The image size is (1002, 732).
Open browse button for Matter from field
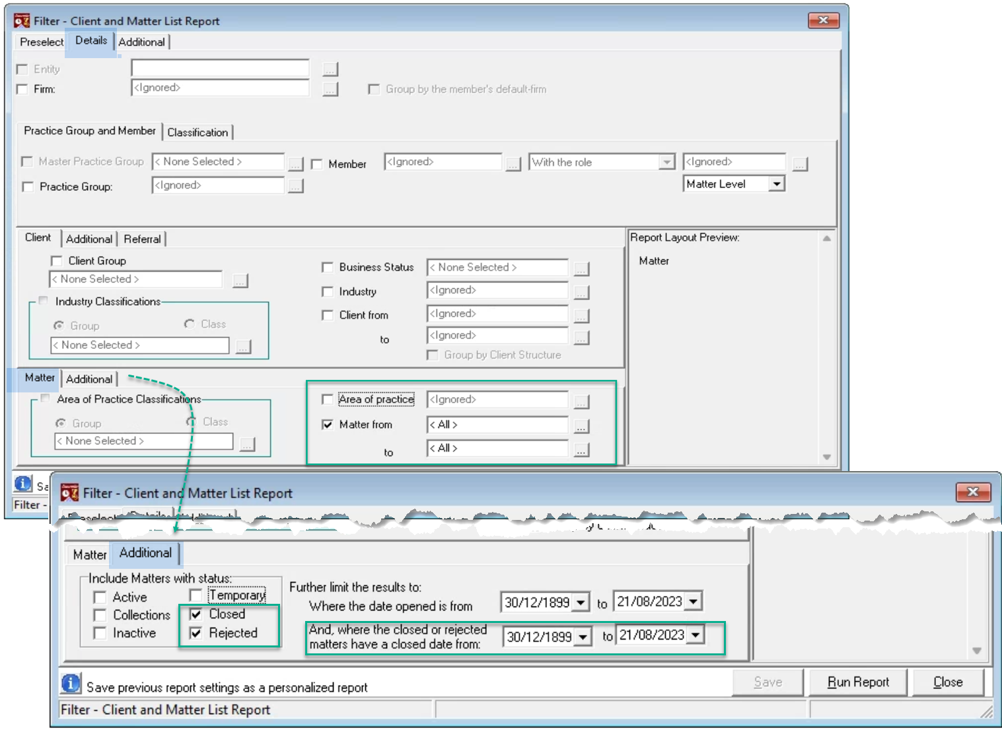[581, 426]
